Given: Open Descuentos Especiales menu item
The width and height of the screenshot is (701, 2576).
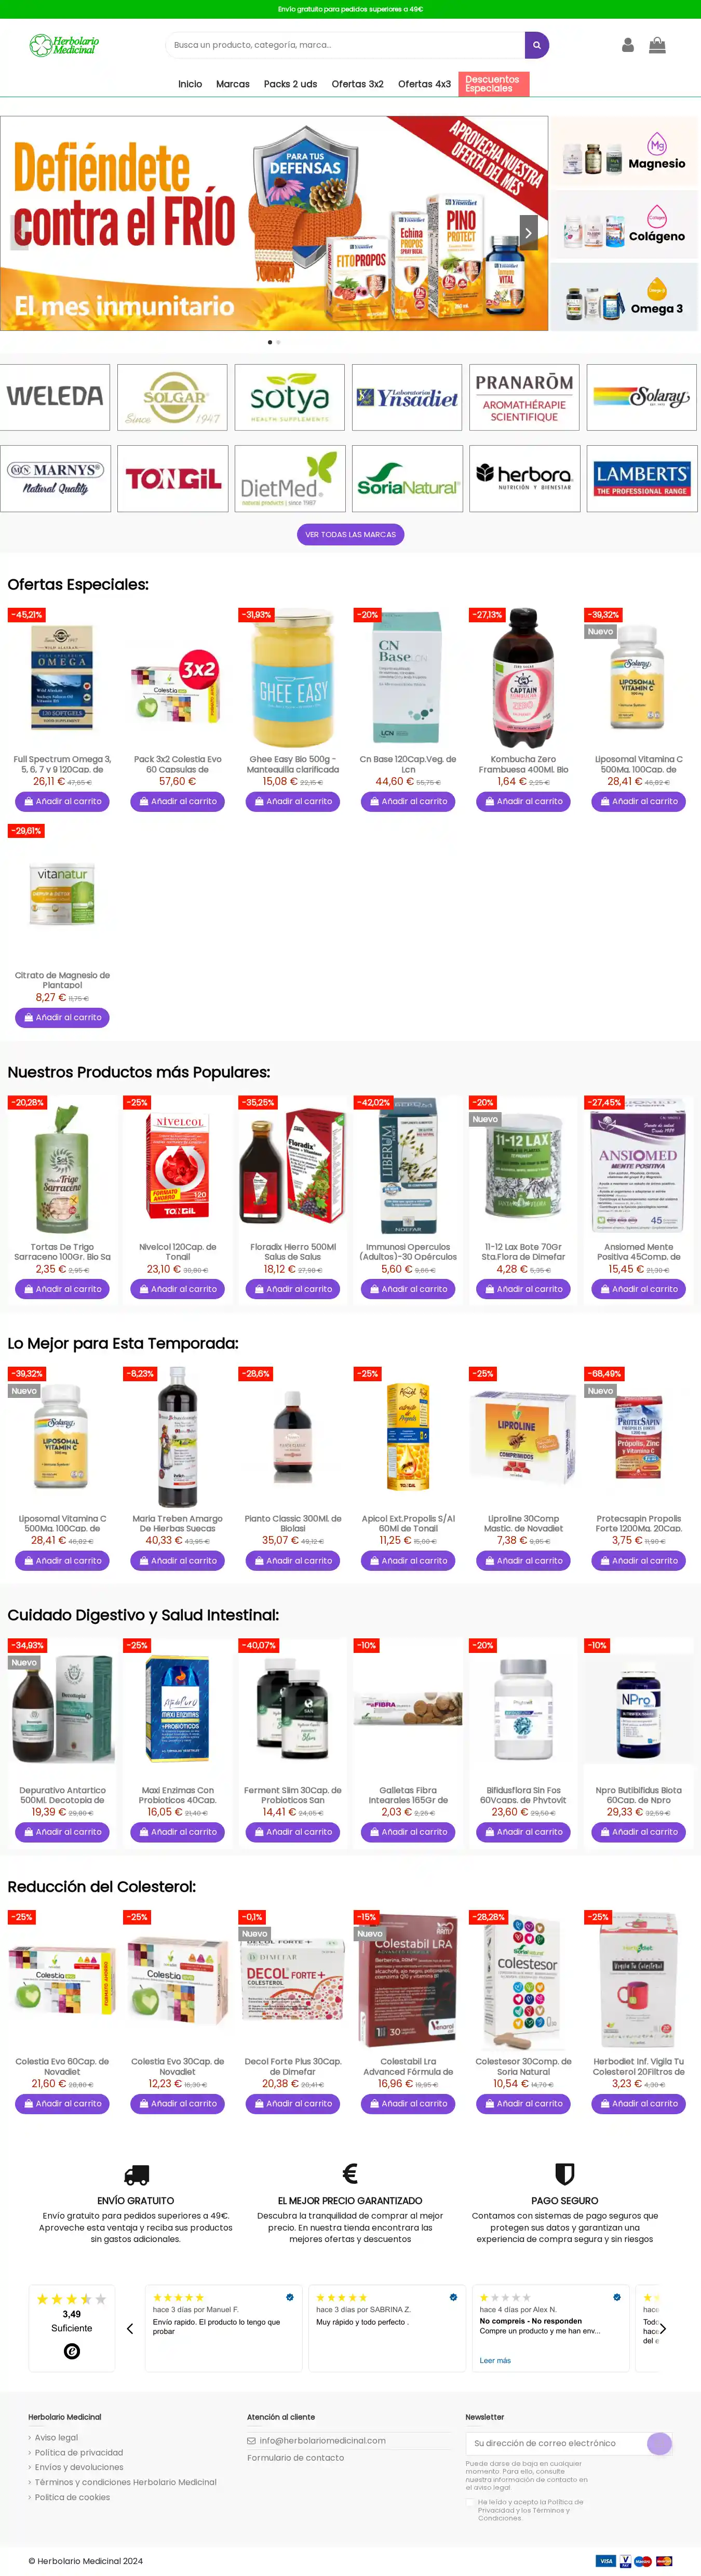Looking at the screenshot, I should [493, 84].
